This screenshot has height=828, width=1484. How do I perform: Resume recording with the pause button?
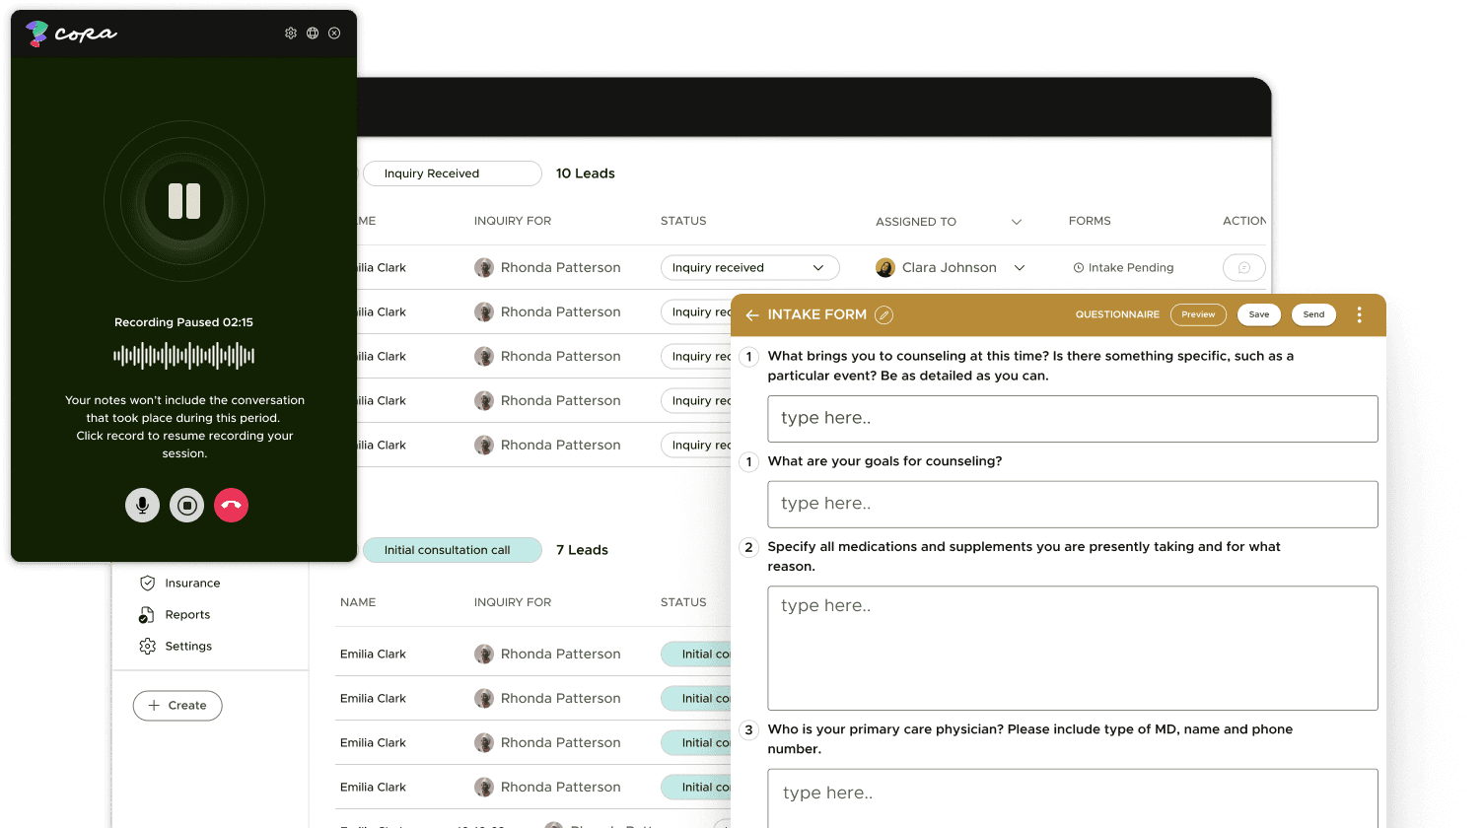pyautogui.click(x=183, y=200)
